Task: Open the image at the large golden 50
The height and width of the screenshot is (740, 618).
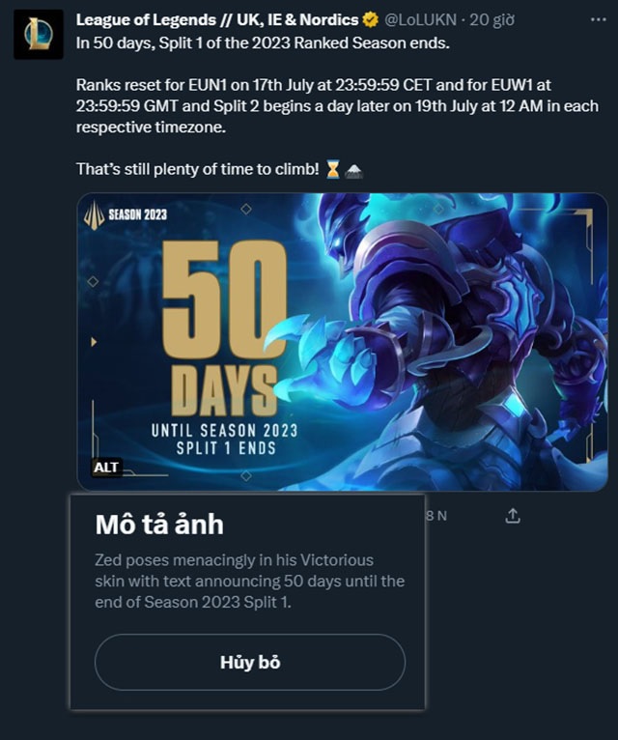Action: tap(224, 298)
